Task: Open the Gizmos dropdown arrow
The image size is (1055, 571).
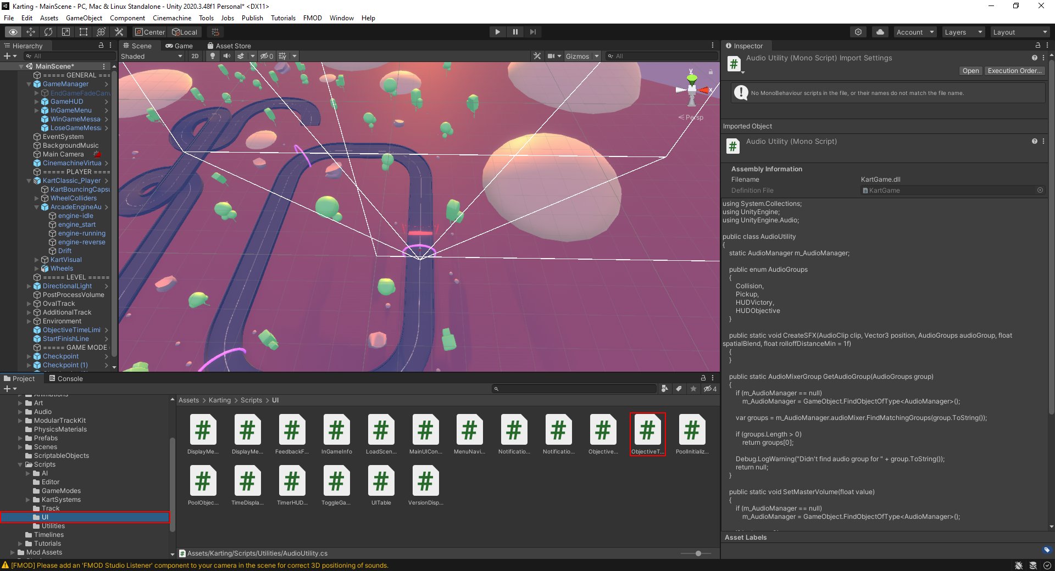Action: point(597,56)
